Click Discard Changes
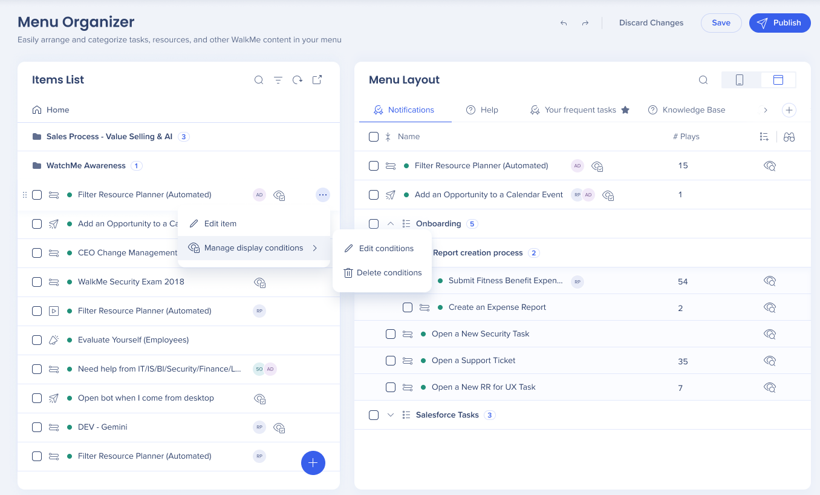This screenshot has height=495, width=820. point(651,23)
